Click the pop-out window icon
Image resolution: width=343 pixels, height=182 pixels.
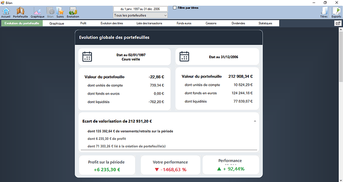[338, 23]
